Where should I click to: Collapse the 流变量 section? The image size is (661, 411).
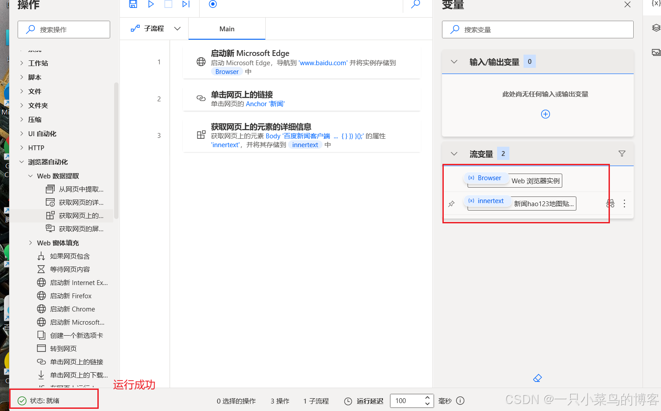coord(454,154)
